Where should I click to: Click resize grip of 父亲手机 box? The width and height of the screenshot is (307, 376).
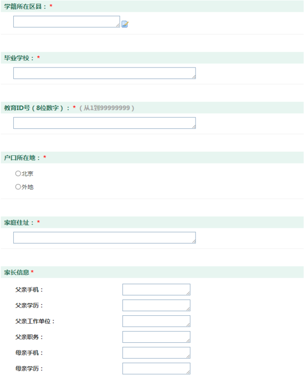pos(188,293)
